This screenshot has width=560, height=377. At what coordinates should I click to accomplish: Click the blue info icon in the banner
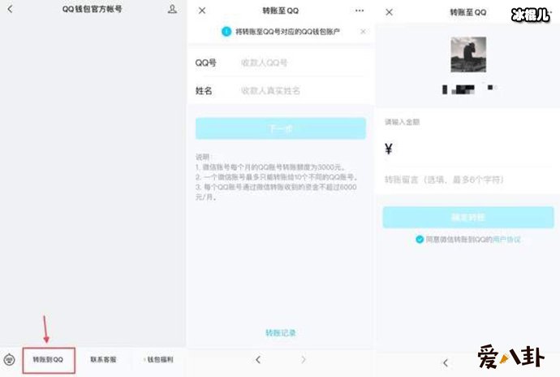pyautogui.click(x=226, y=32)
